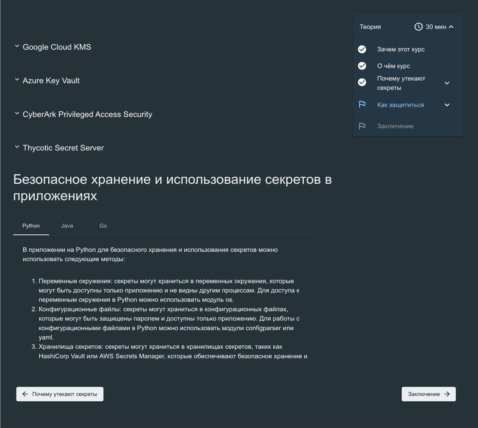Click flag icon beside Как защититься
478x428 pixels.
(x=362, y=104)
